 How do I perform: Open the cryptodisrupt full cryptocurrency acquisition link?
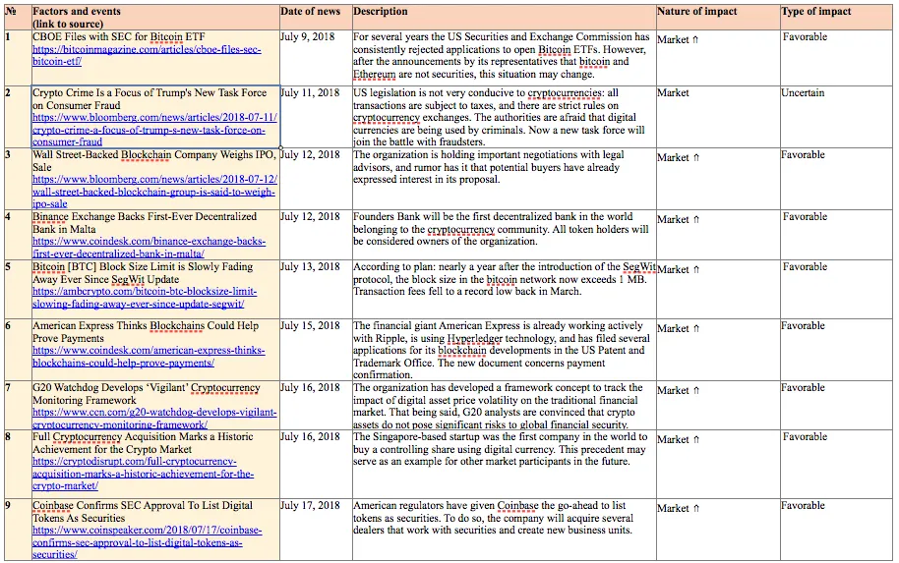143,474
